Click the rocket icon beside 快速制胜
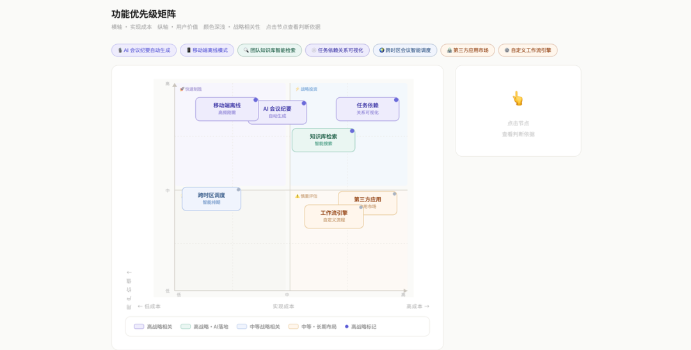 pyautogui.click(x=182, y=89)
